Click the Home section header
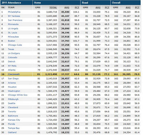 pos(38,3)
